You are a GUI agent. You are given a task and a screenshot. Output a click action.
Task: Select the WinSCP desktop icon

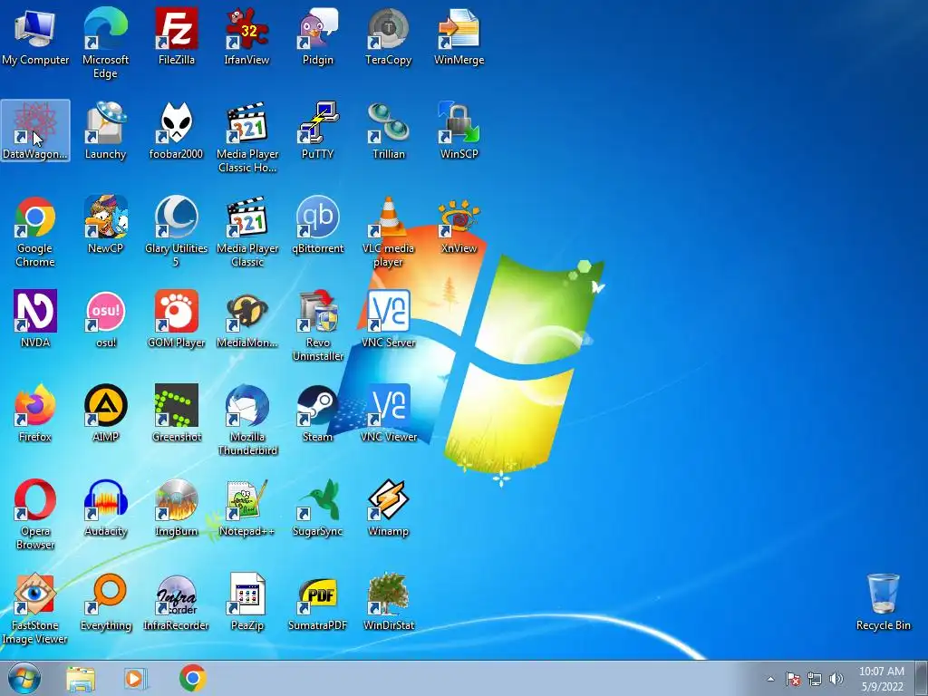(x=459, y=130)
